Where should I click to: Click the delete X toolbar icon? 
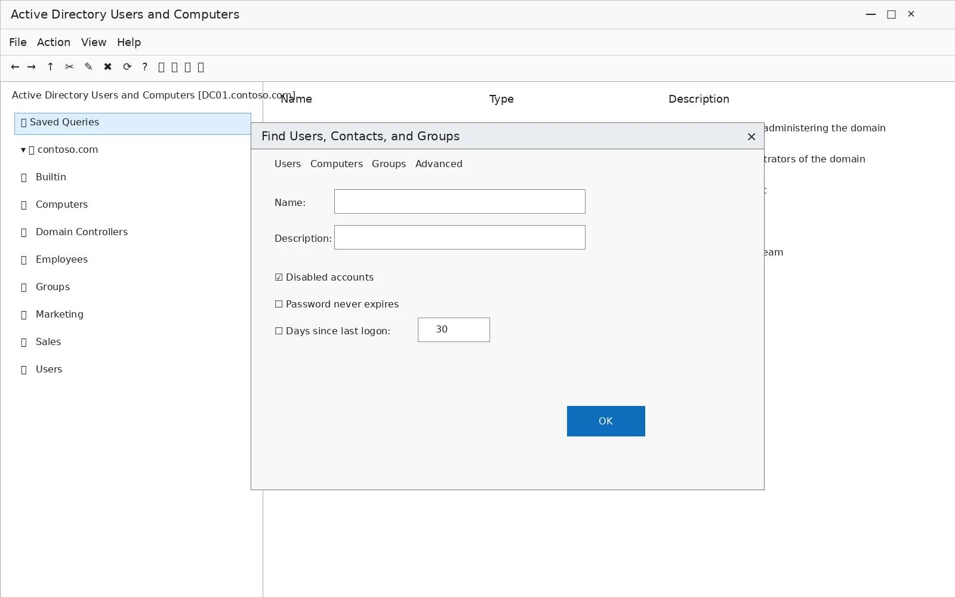coord(107,67)
